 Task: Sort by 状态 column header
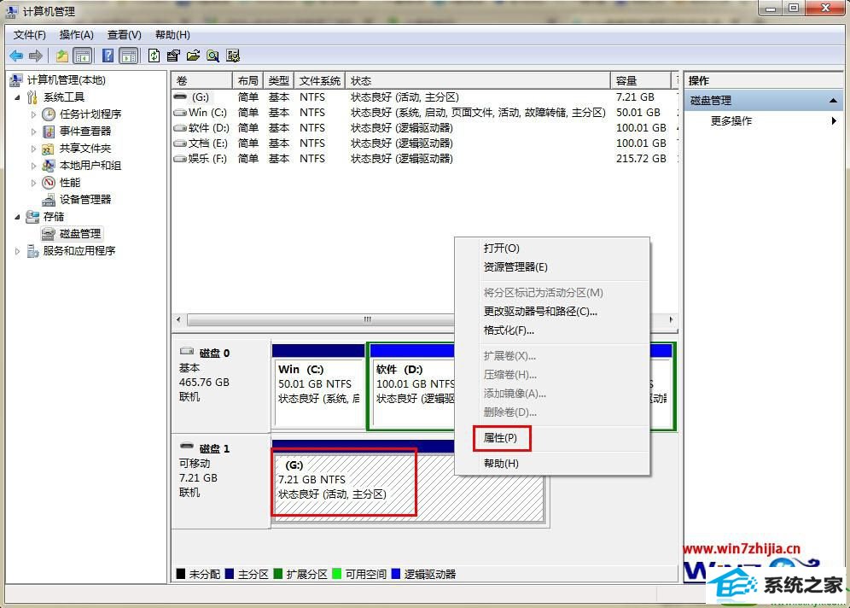478,81
